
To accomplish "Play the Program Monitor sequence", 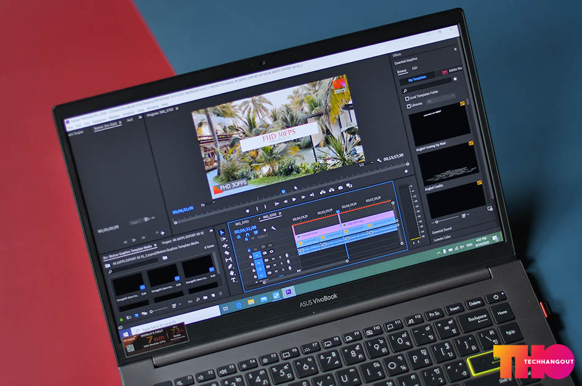I will [294, 199].
